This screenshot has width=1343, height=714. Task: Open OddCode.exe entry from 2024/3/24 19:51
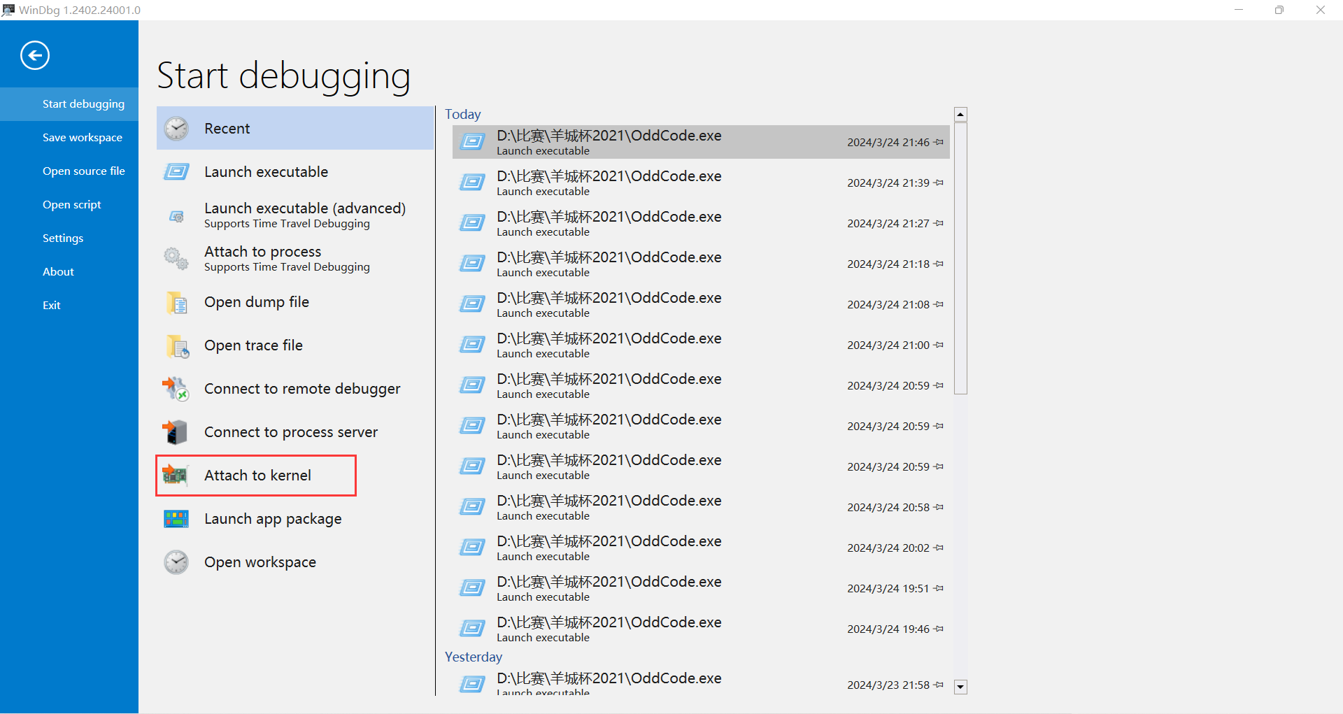[x=701, y=588]
